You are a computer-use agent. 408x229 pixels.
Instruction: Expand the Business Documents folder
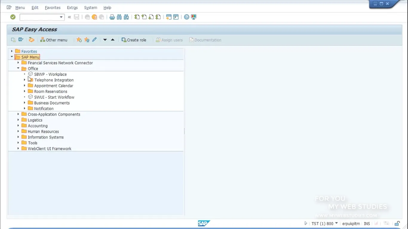[x=24, y=103]
